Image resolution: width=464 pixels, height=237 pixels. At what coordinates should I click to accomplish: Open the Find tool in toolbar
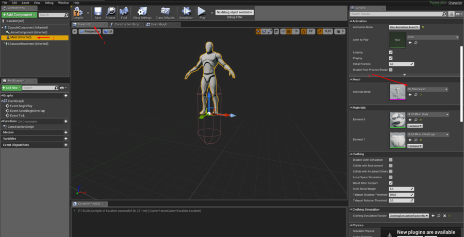[x=124, y=13]
